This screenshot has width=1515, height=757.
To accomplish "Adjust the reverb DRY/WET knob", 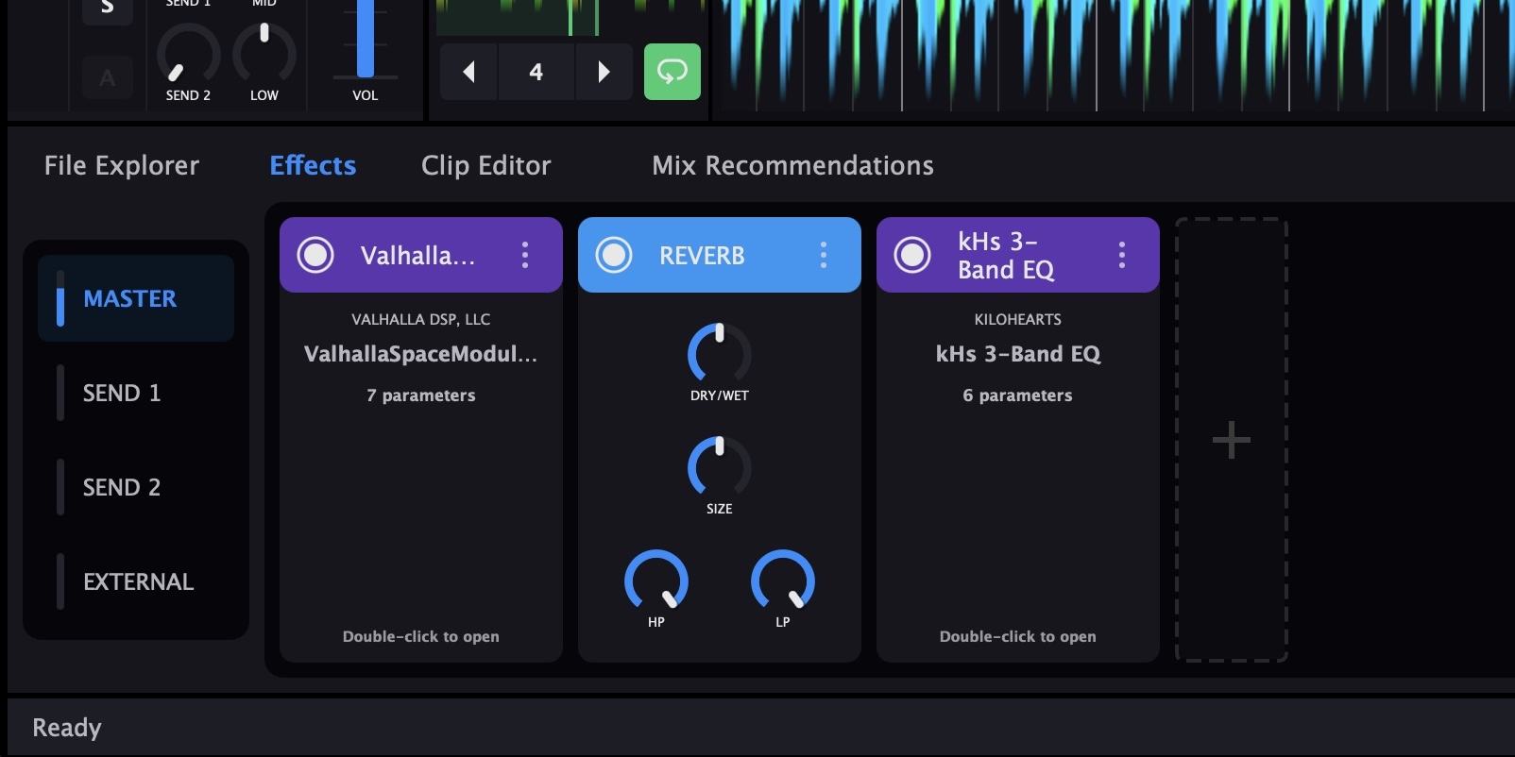I will pos(720,354).
